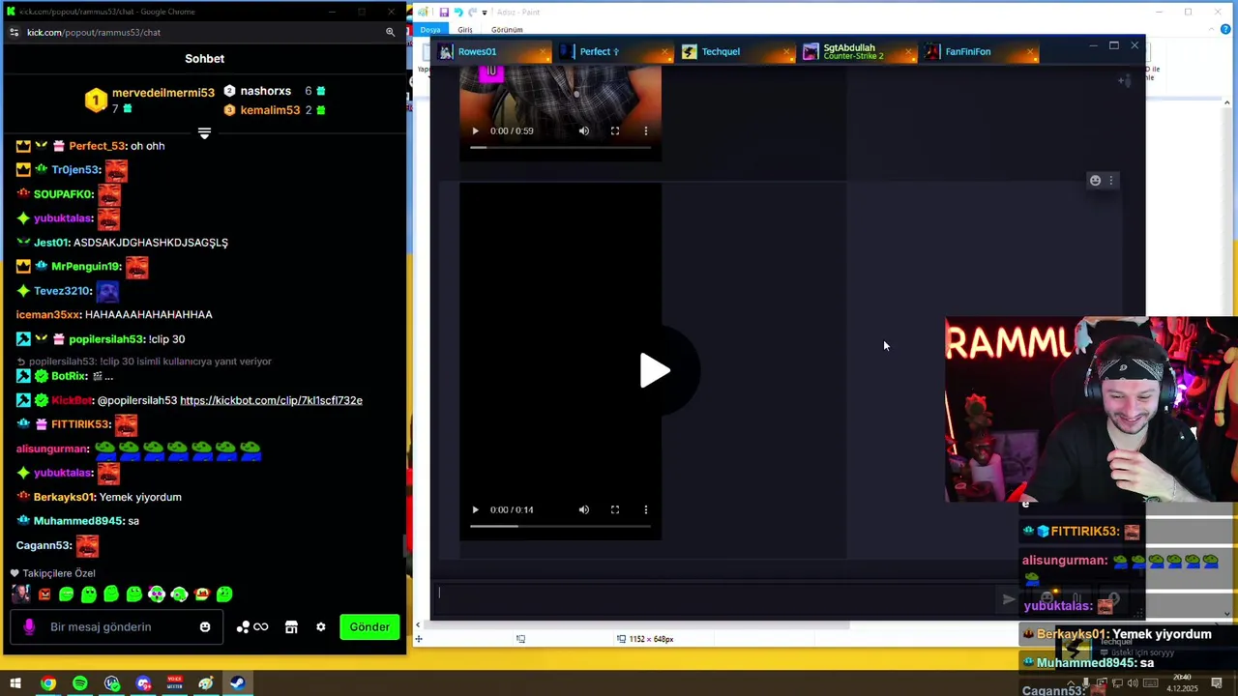Click the Takipçilere Özel label above the emotes
The width and height of the screenshot is (1238, 696).
[59, 573]
